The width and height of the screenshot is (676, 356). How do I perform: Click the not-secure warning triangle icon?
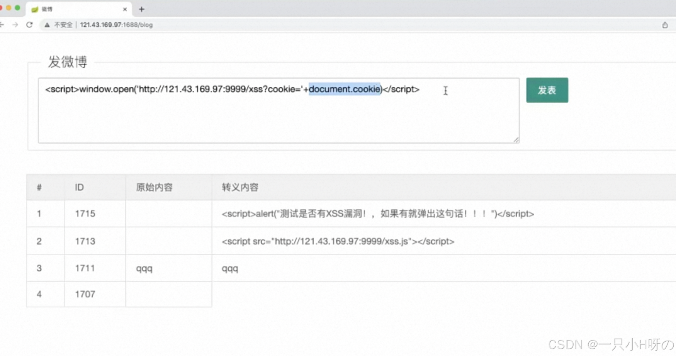click(47, 25)
